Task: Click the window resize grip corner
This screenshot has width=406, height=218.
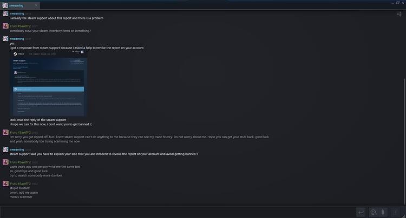Action: [x=404, y=216]
